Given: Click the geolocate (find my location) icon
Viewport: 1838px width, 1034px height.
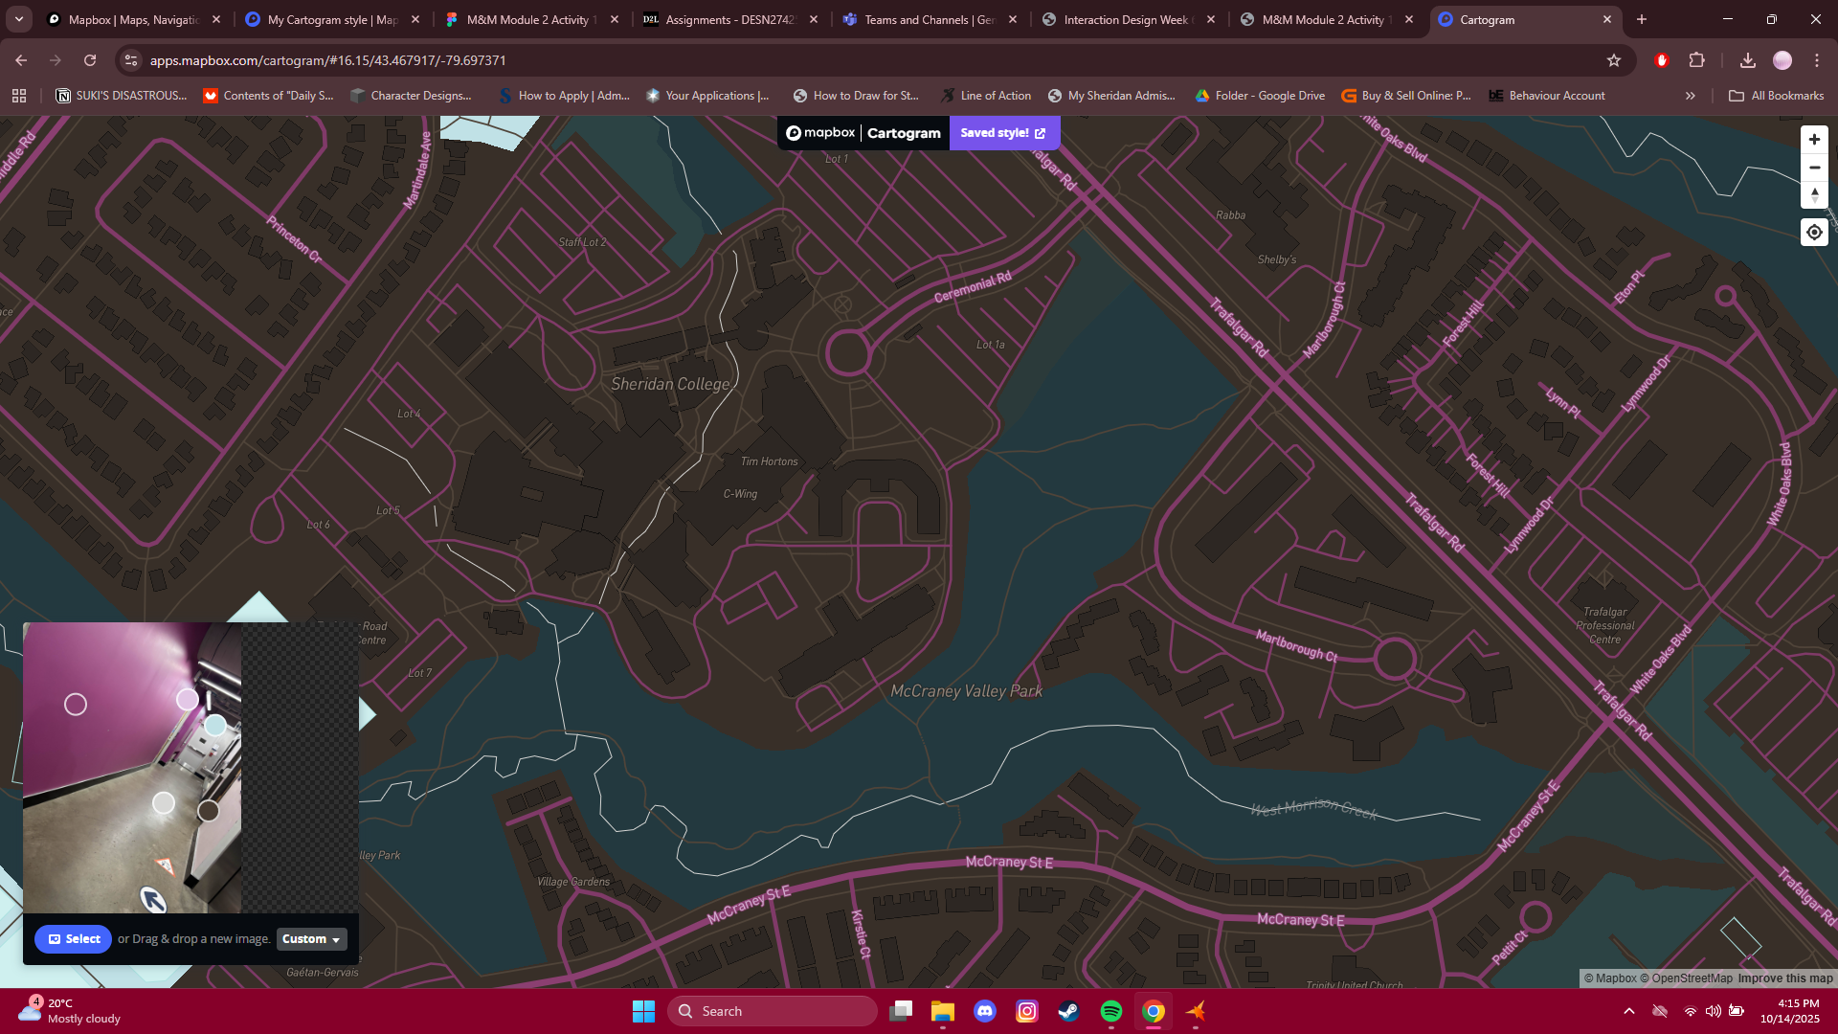Looking at the screenshot, I should pyautogui.click(x=1814, y=232).
